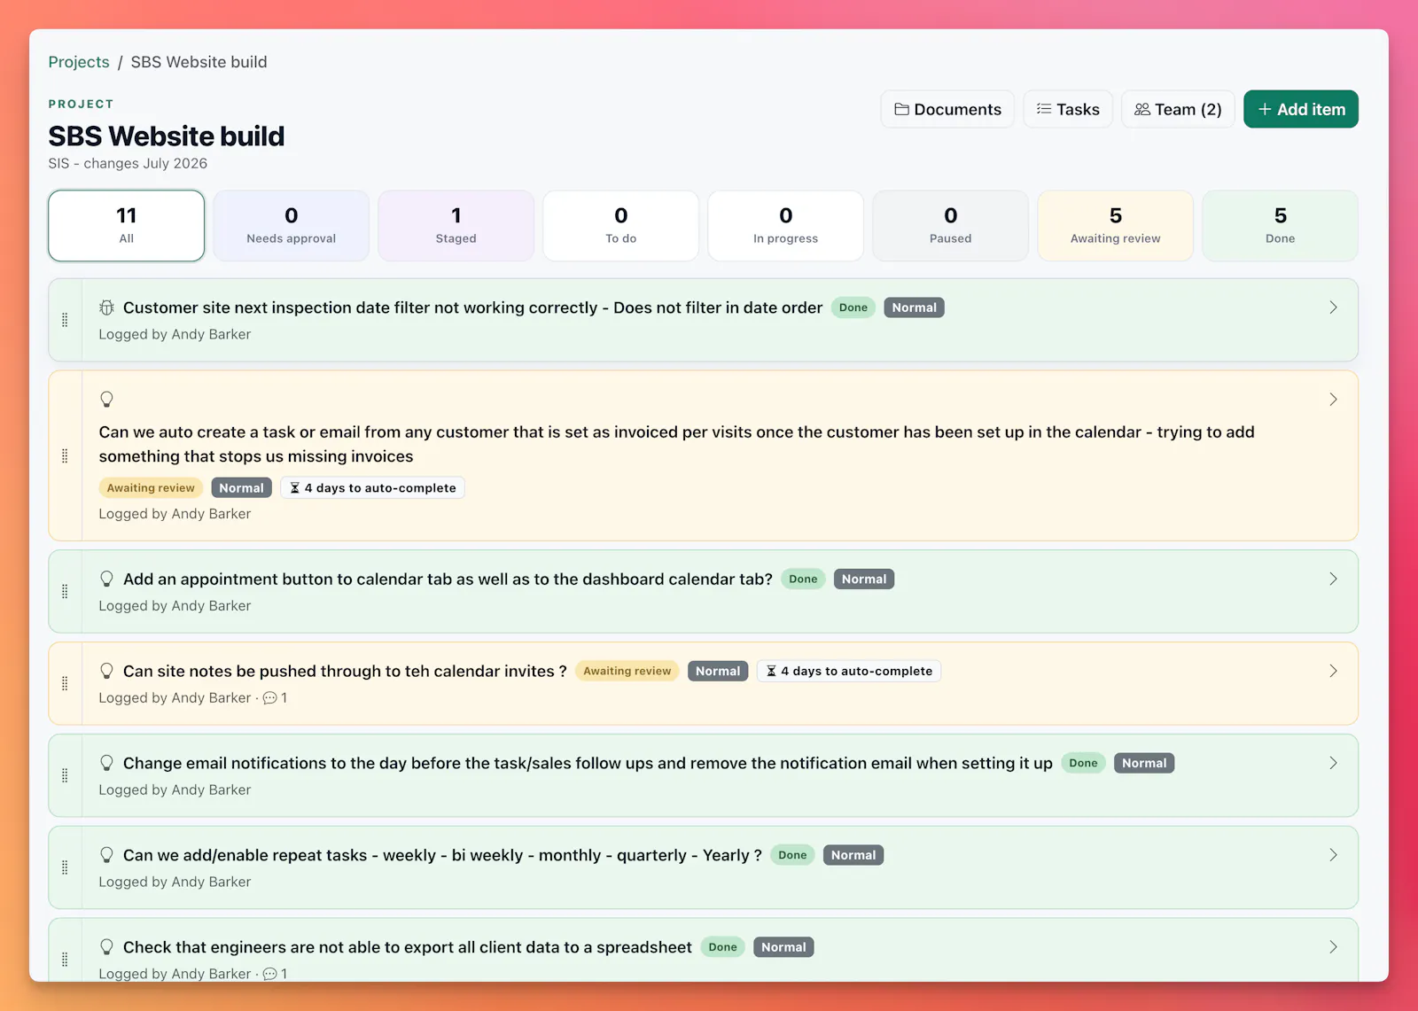
Task: Open Team (2) members
Action: coord(1178,109)
